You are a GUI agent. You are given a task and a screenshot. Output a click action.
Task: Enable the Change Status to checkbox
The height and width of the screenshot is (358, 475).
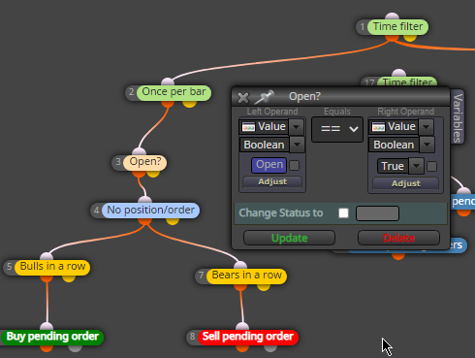pyautogui.click(x=343, y=213)
